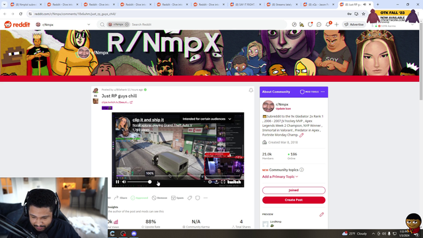
Task: Open a new browser tab
Action: [x=377, y=5]
